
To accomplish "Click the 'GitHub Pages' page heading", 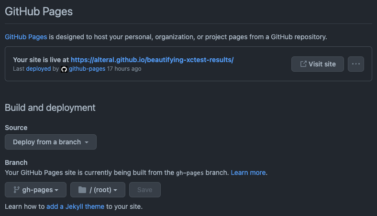I will (39, 11).
